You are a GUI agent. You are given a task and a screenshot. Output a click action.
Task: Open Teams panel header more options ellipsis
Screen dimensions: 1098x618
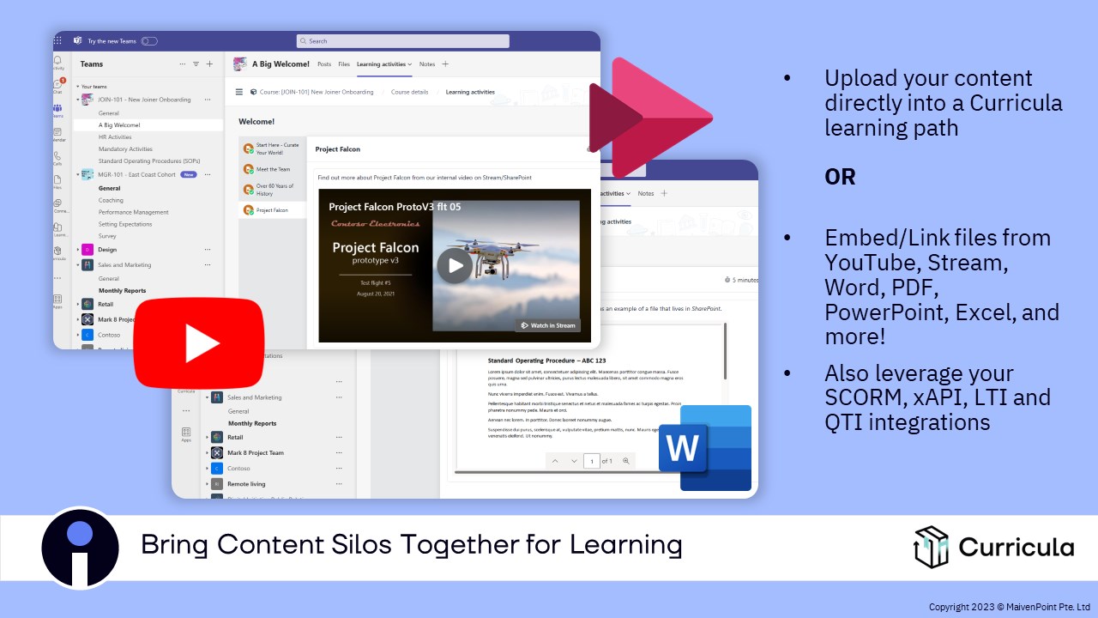(182, 64)
